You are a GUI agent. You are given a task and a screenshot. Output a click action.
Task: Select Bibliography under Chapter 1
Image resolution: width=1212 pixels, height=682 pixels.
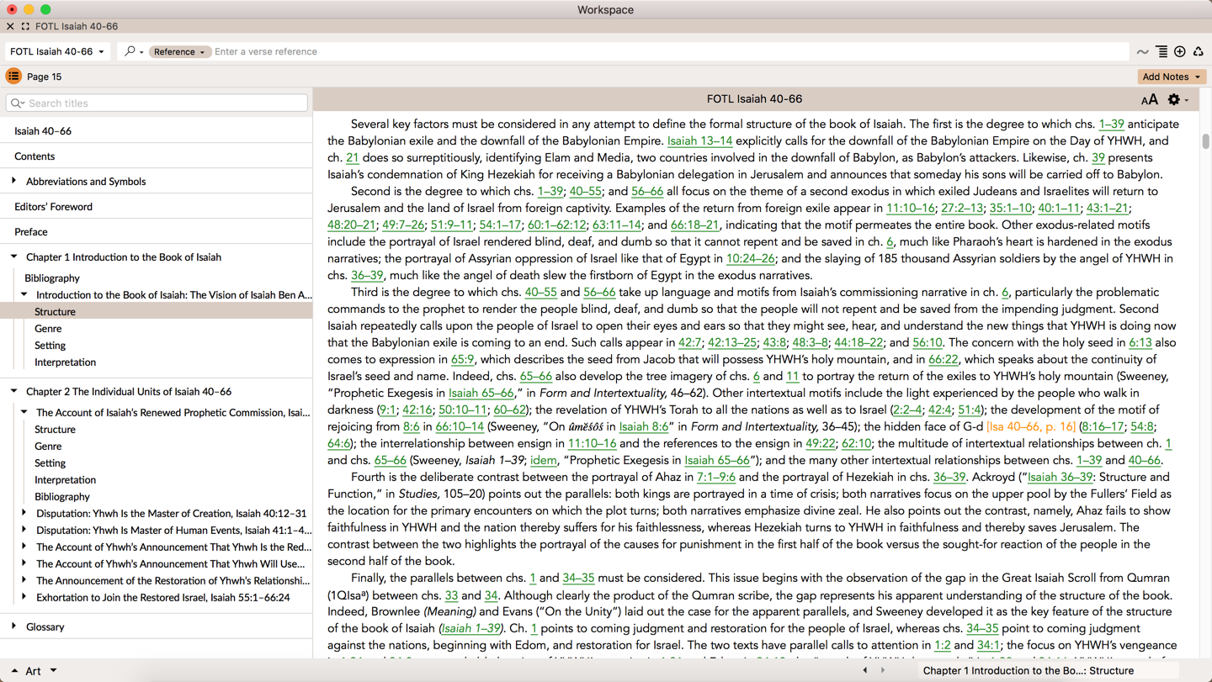coord(52,278)
